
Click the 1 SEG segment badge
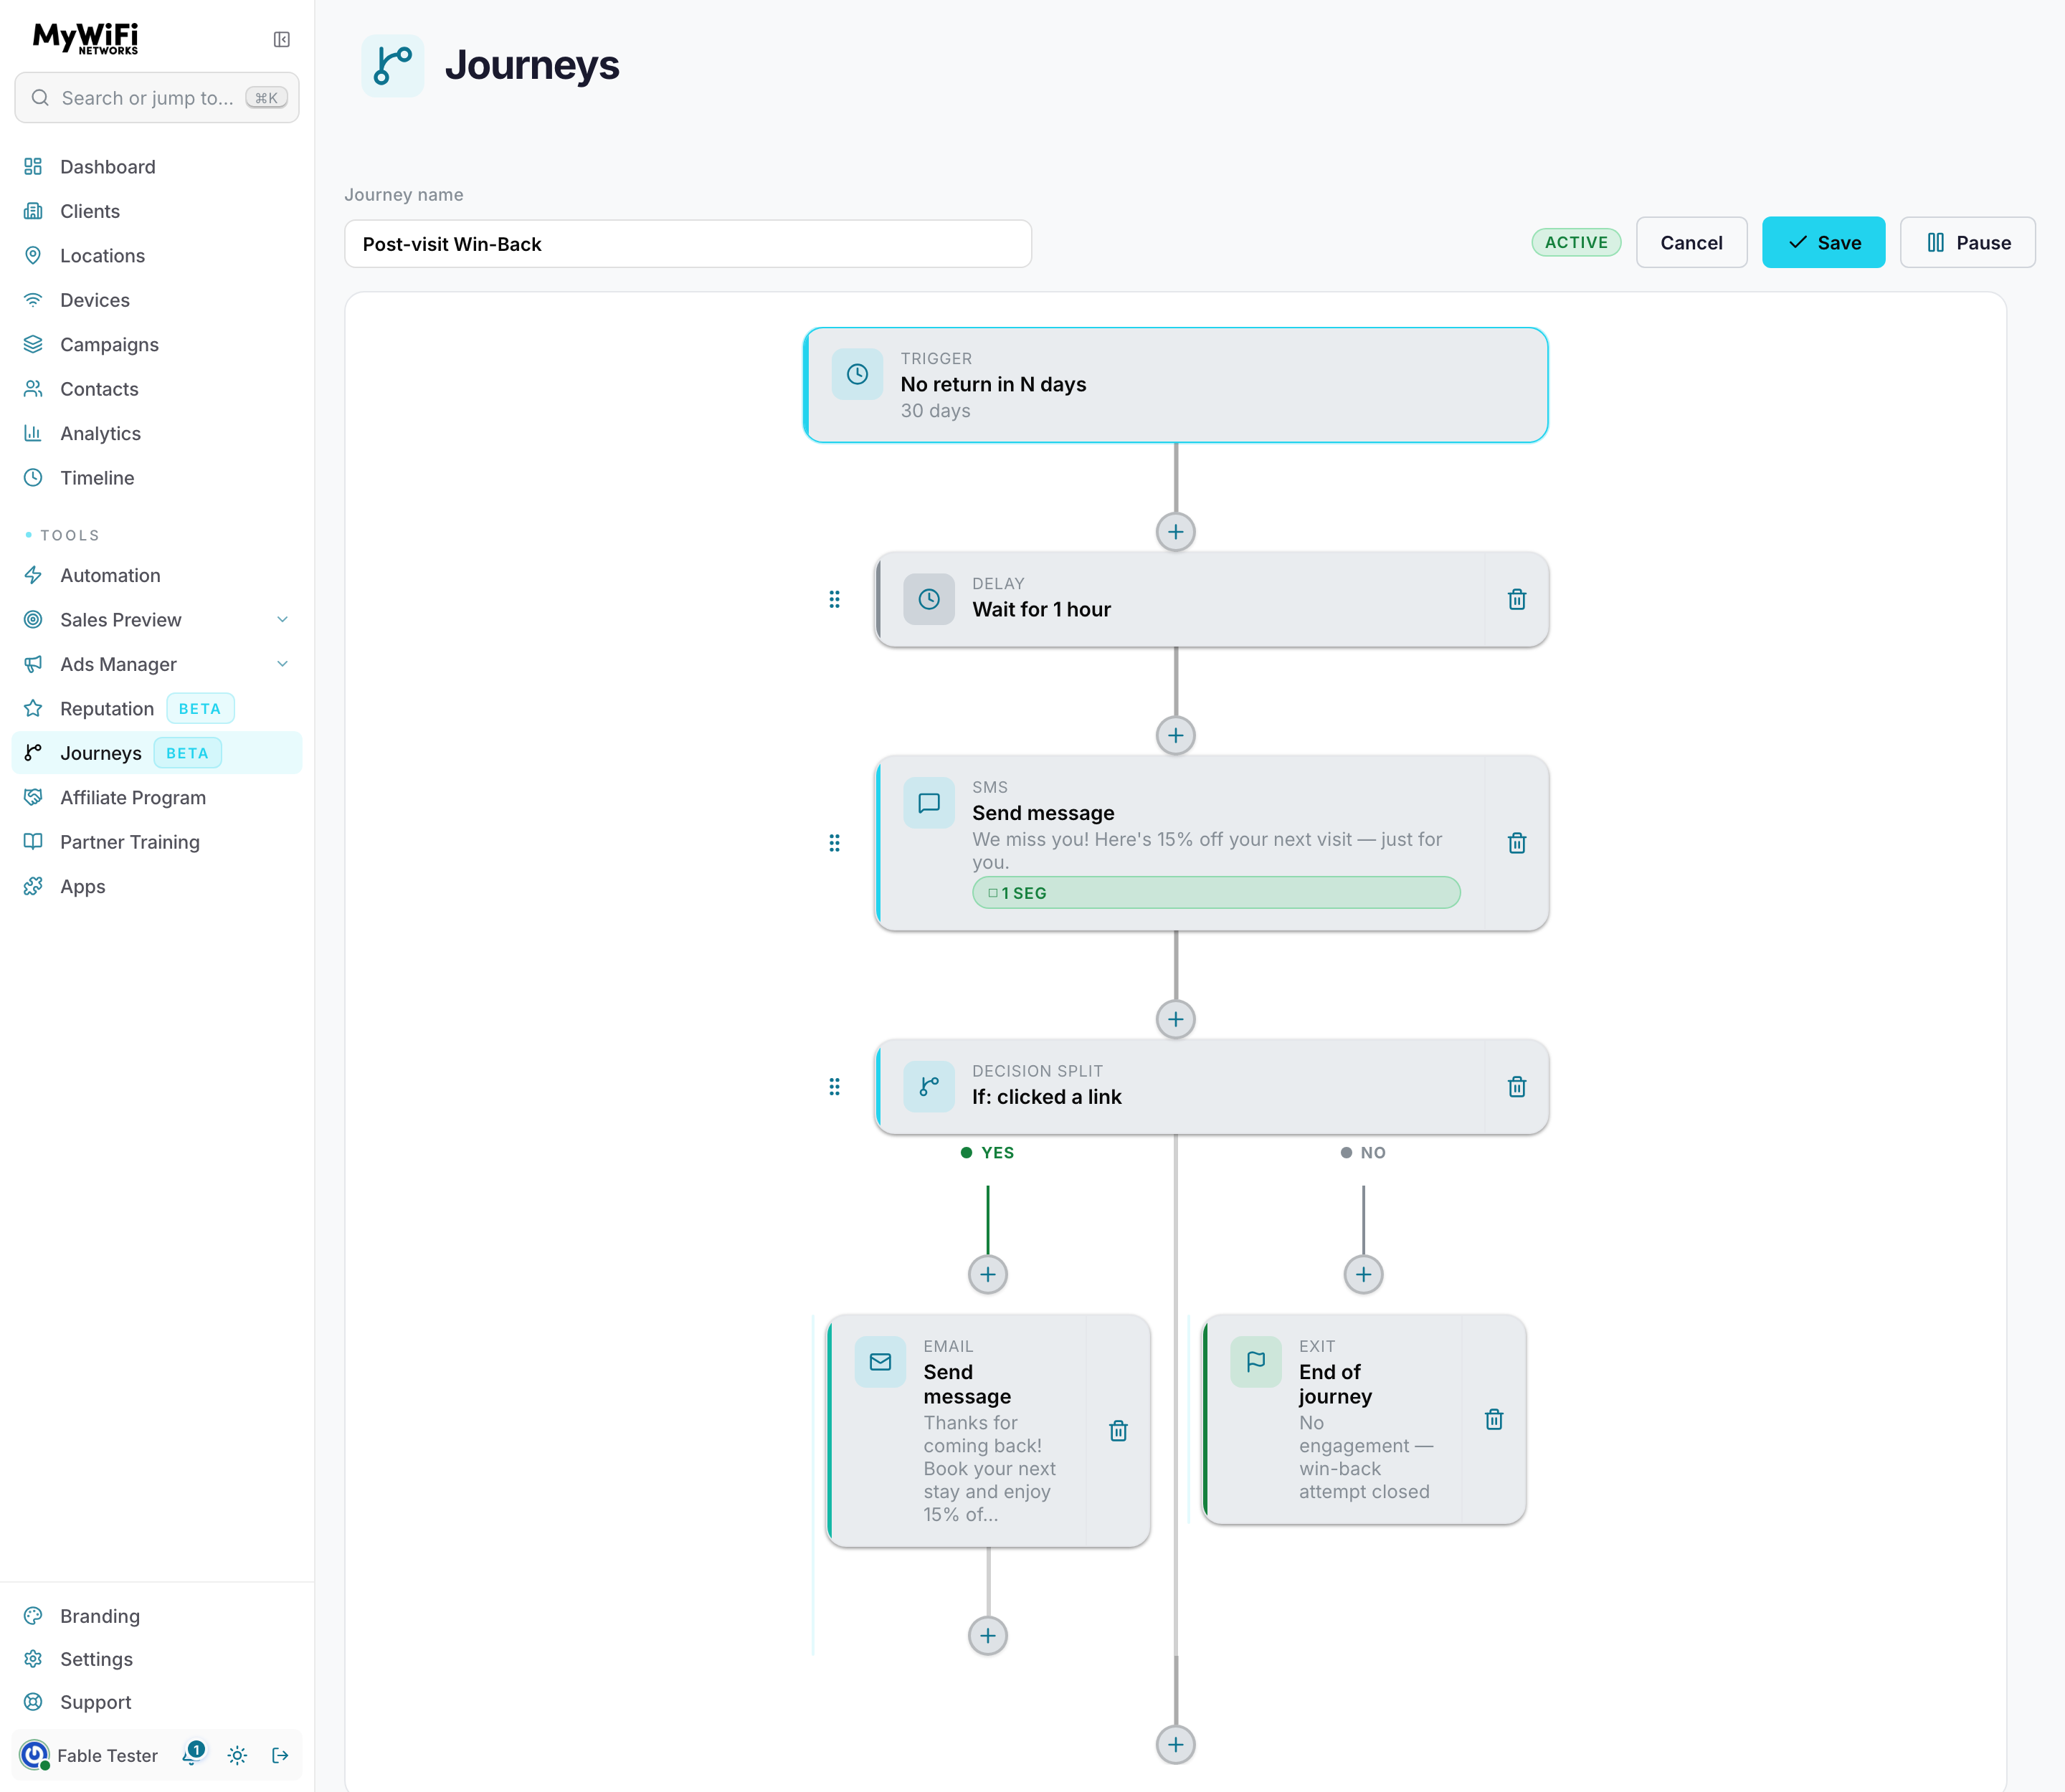point(1215,893)
